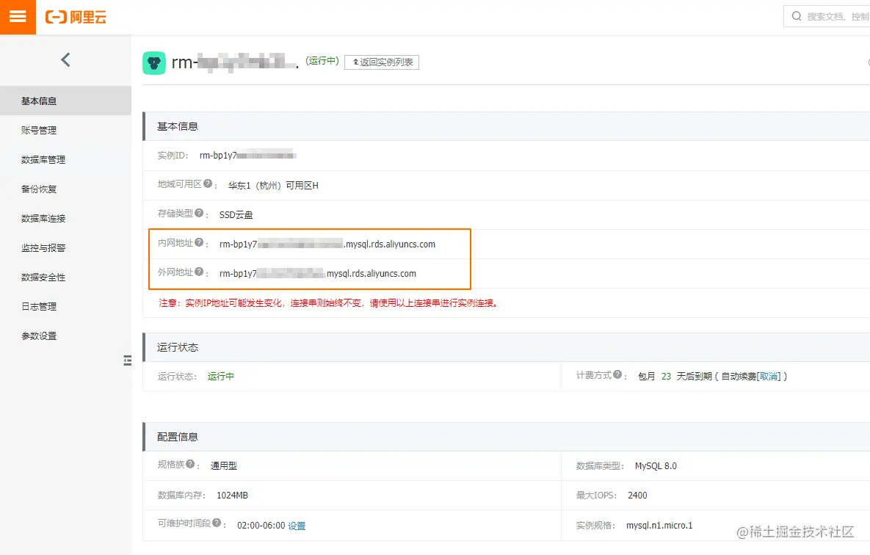
Task: Click the 通用型 spec family value
Action: (x=224, y=466)
